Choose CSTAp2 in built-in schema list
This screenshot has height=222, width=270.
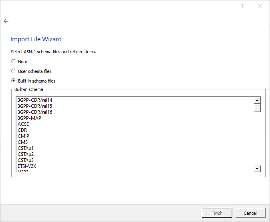[x=26, y=154]
